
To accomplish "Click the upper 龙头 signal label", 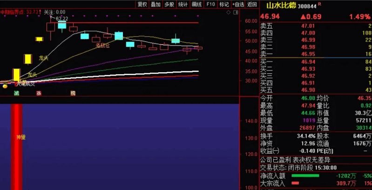I will tap(44, 58).
